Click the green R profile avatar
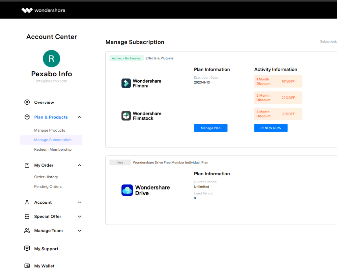 tap(51, 59)
